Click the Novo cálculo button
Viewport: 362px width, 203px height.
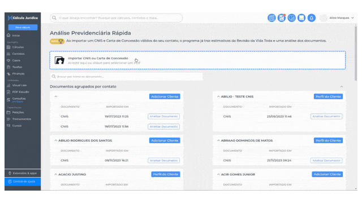tap(23, 28)
